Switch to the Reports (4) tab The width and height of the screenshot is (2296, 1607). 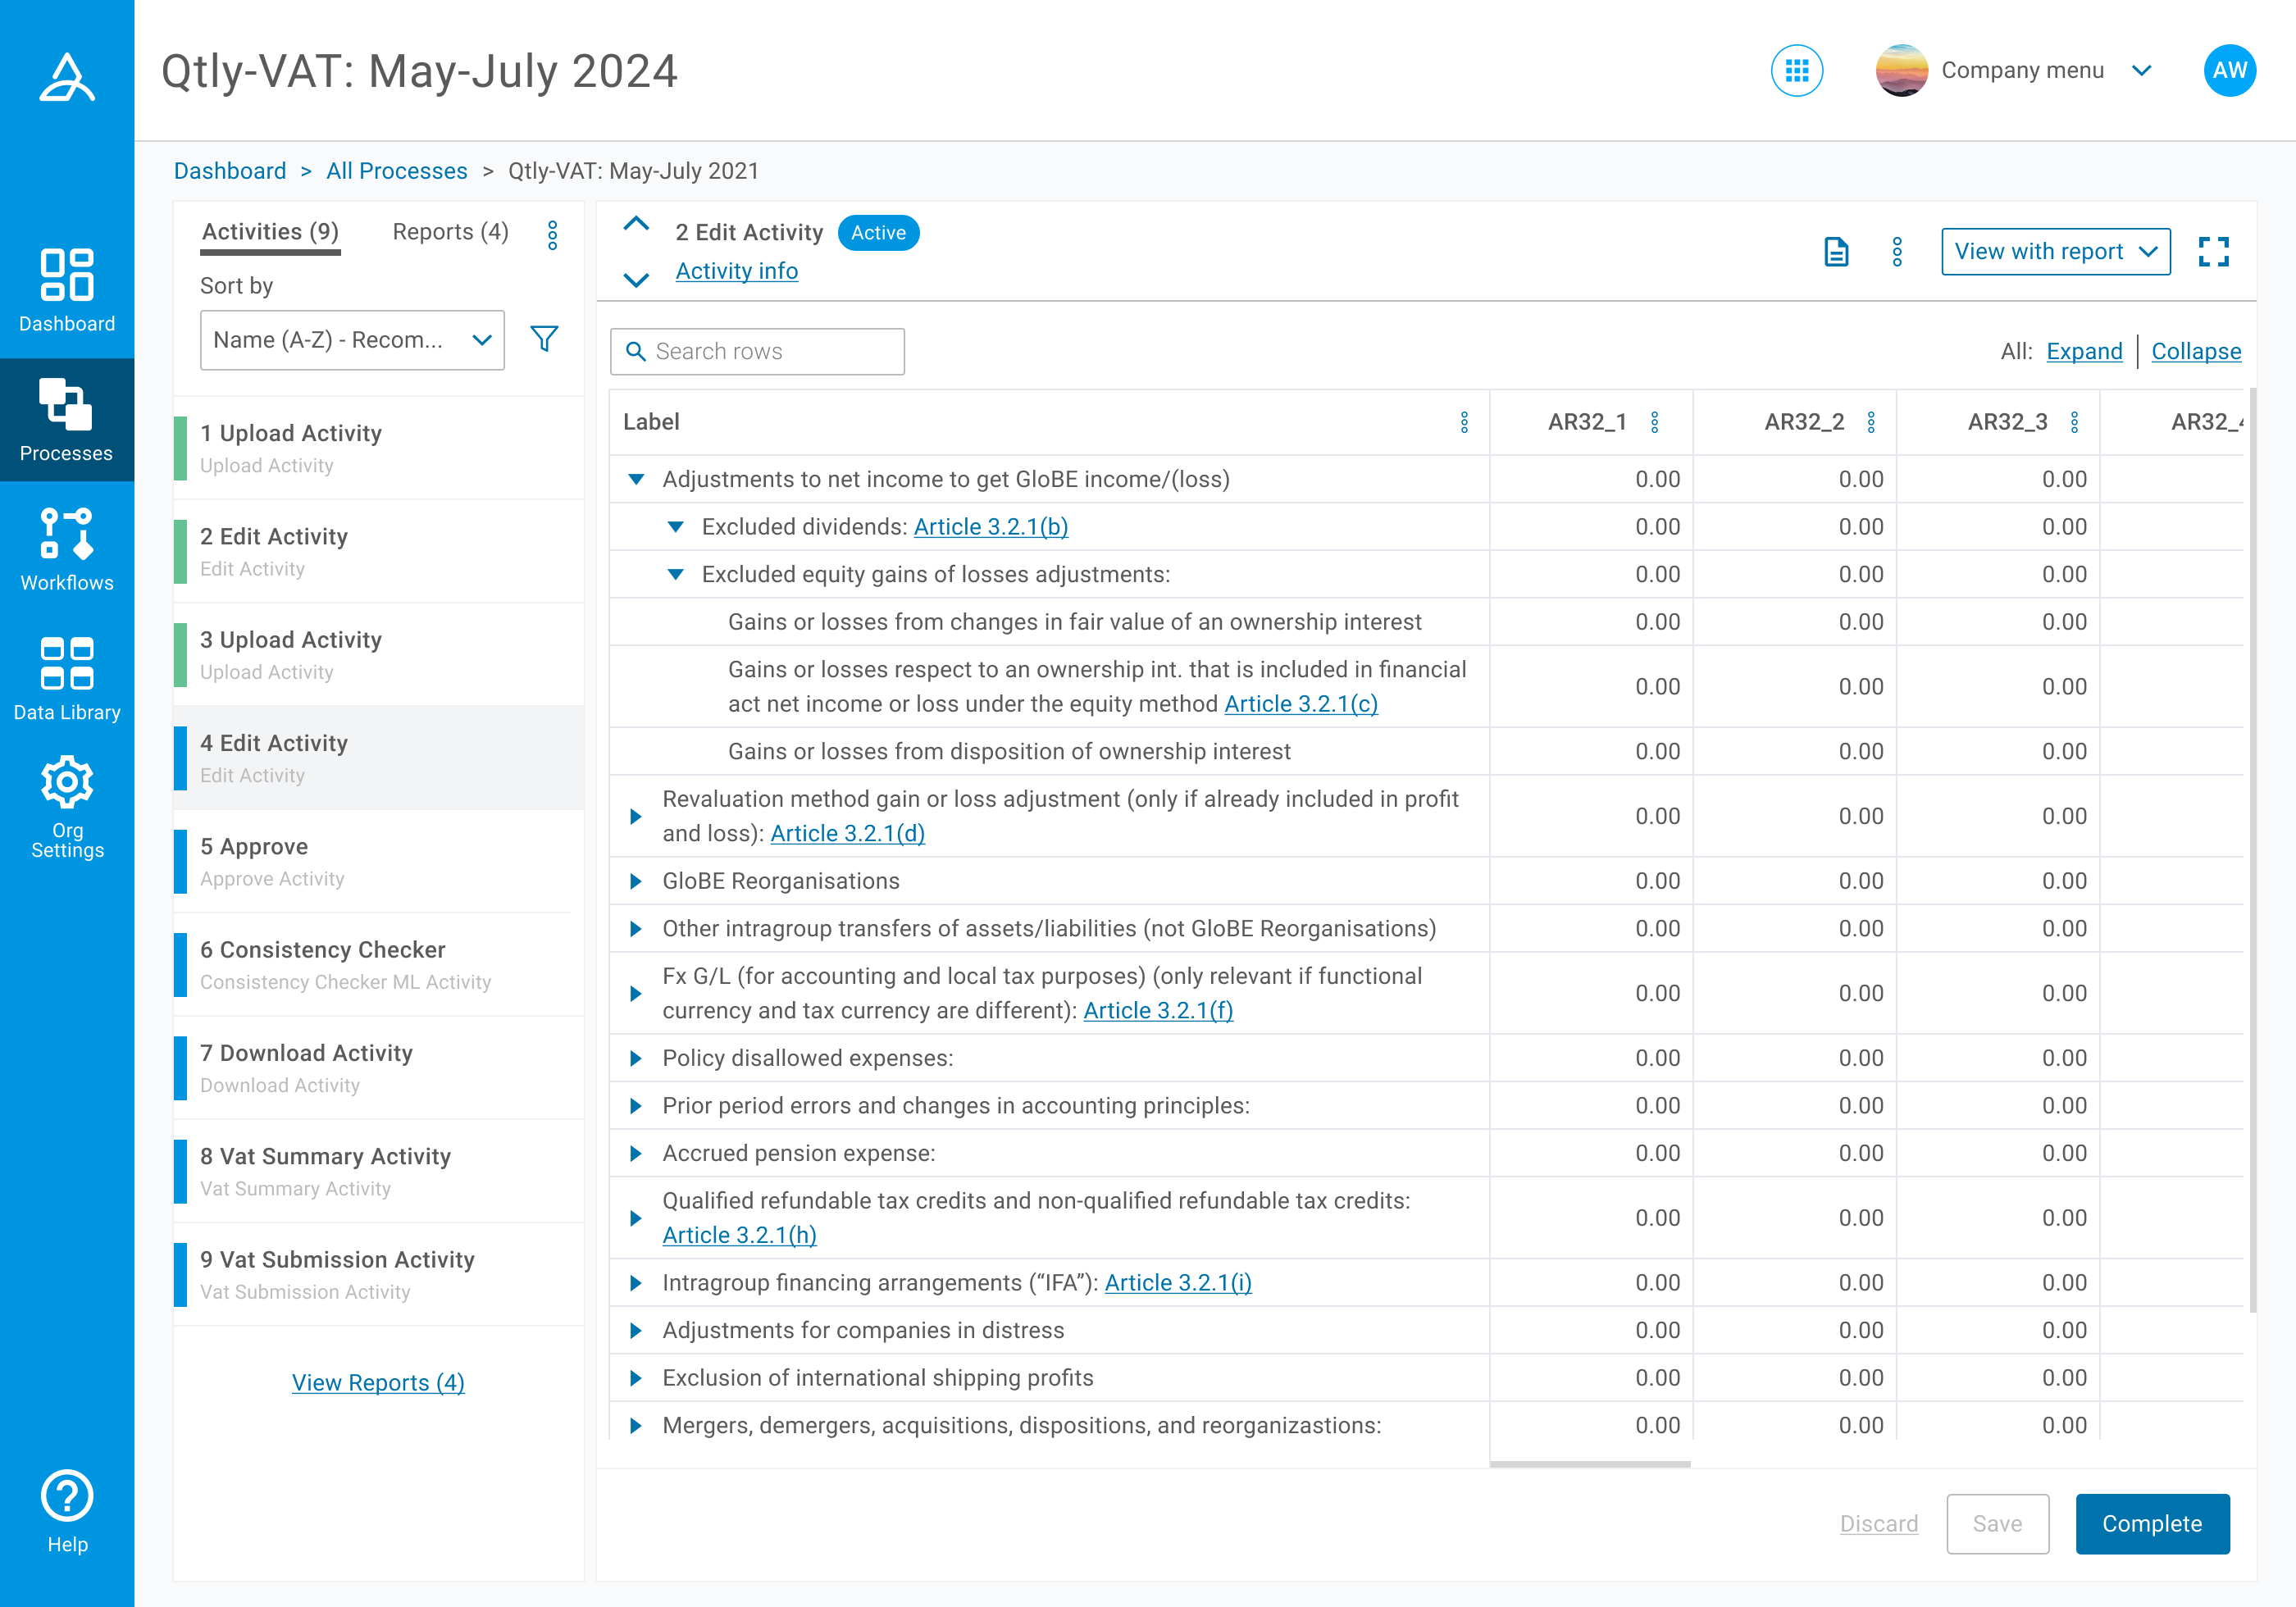[450, 232]
